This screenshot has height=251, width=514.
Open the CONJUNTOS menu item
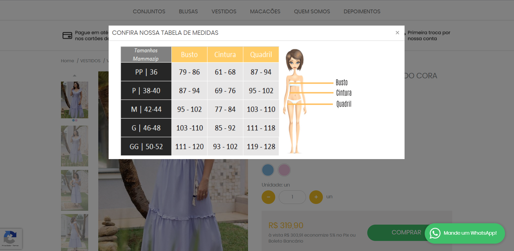149,11
